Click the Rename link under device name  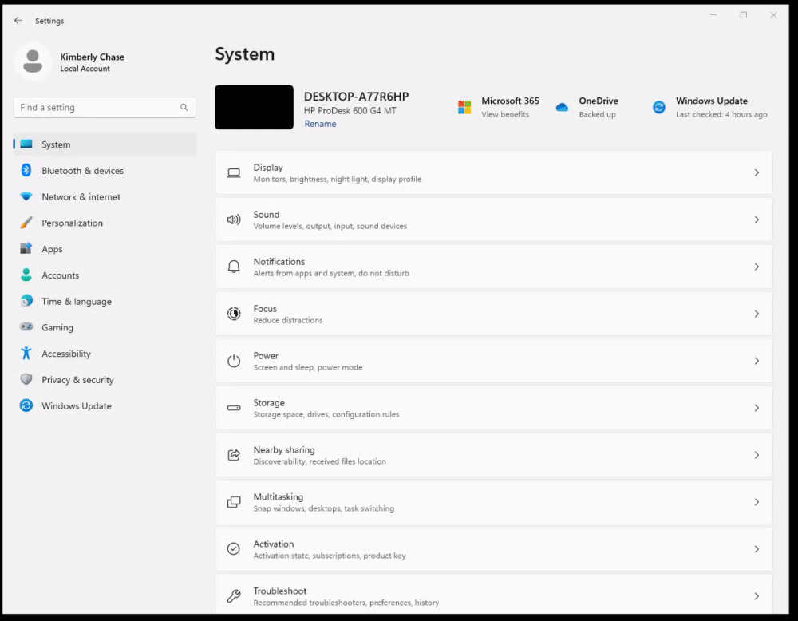point(320,124)
